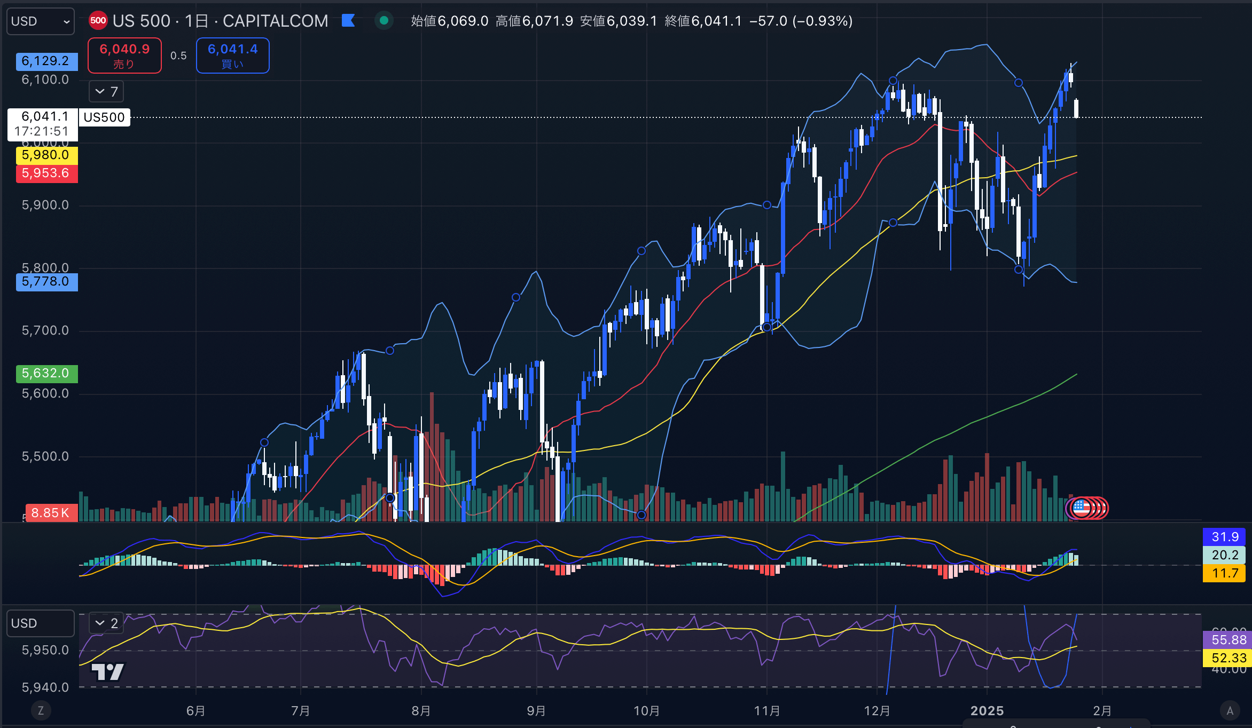Image resolution: width=1252 pixels, height=728 pixels.
Task: Open the top USD currency dropdown
Action: click(41, 21)
